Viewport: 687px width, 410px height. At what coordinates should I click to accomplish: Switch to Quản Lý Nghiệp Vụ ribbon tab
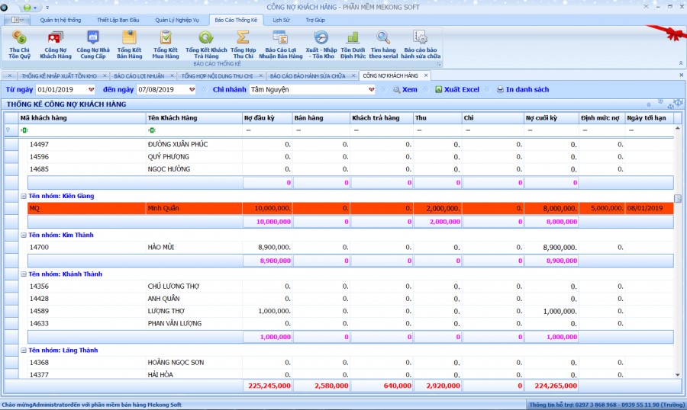tap(176, 21)
